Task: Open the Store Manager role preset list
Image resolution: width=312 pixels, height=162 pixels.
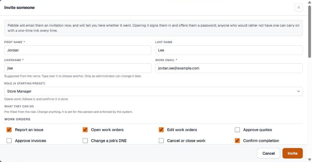Action: (x=153, y=91)
